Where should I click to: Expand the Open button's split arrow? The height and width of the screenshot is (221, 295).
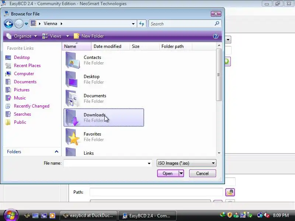(x=181, y=173)
